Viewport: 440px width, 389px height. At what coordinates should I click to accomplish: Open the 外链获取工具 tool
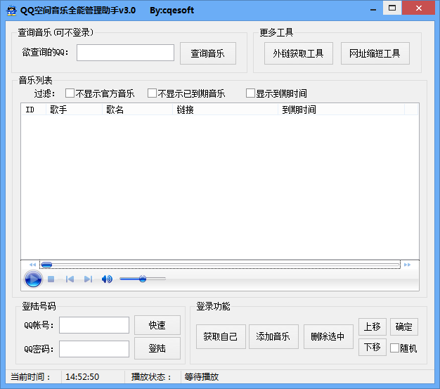click(299, 53)
